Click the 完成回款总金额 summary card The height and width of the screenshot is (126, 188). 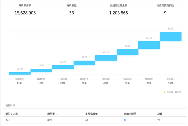[x=118, y=10]
